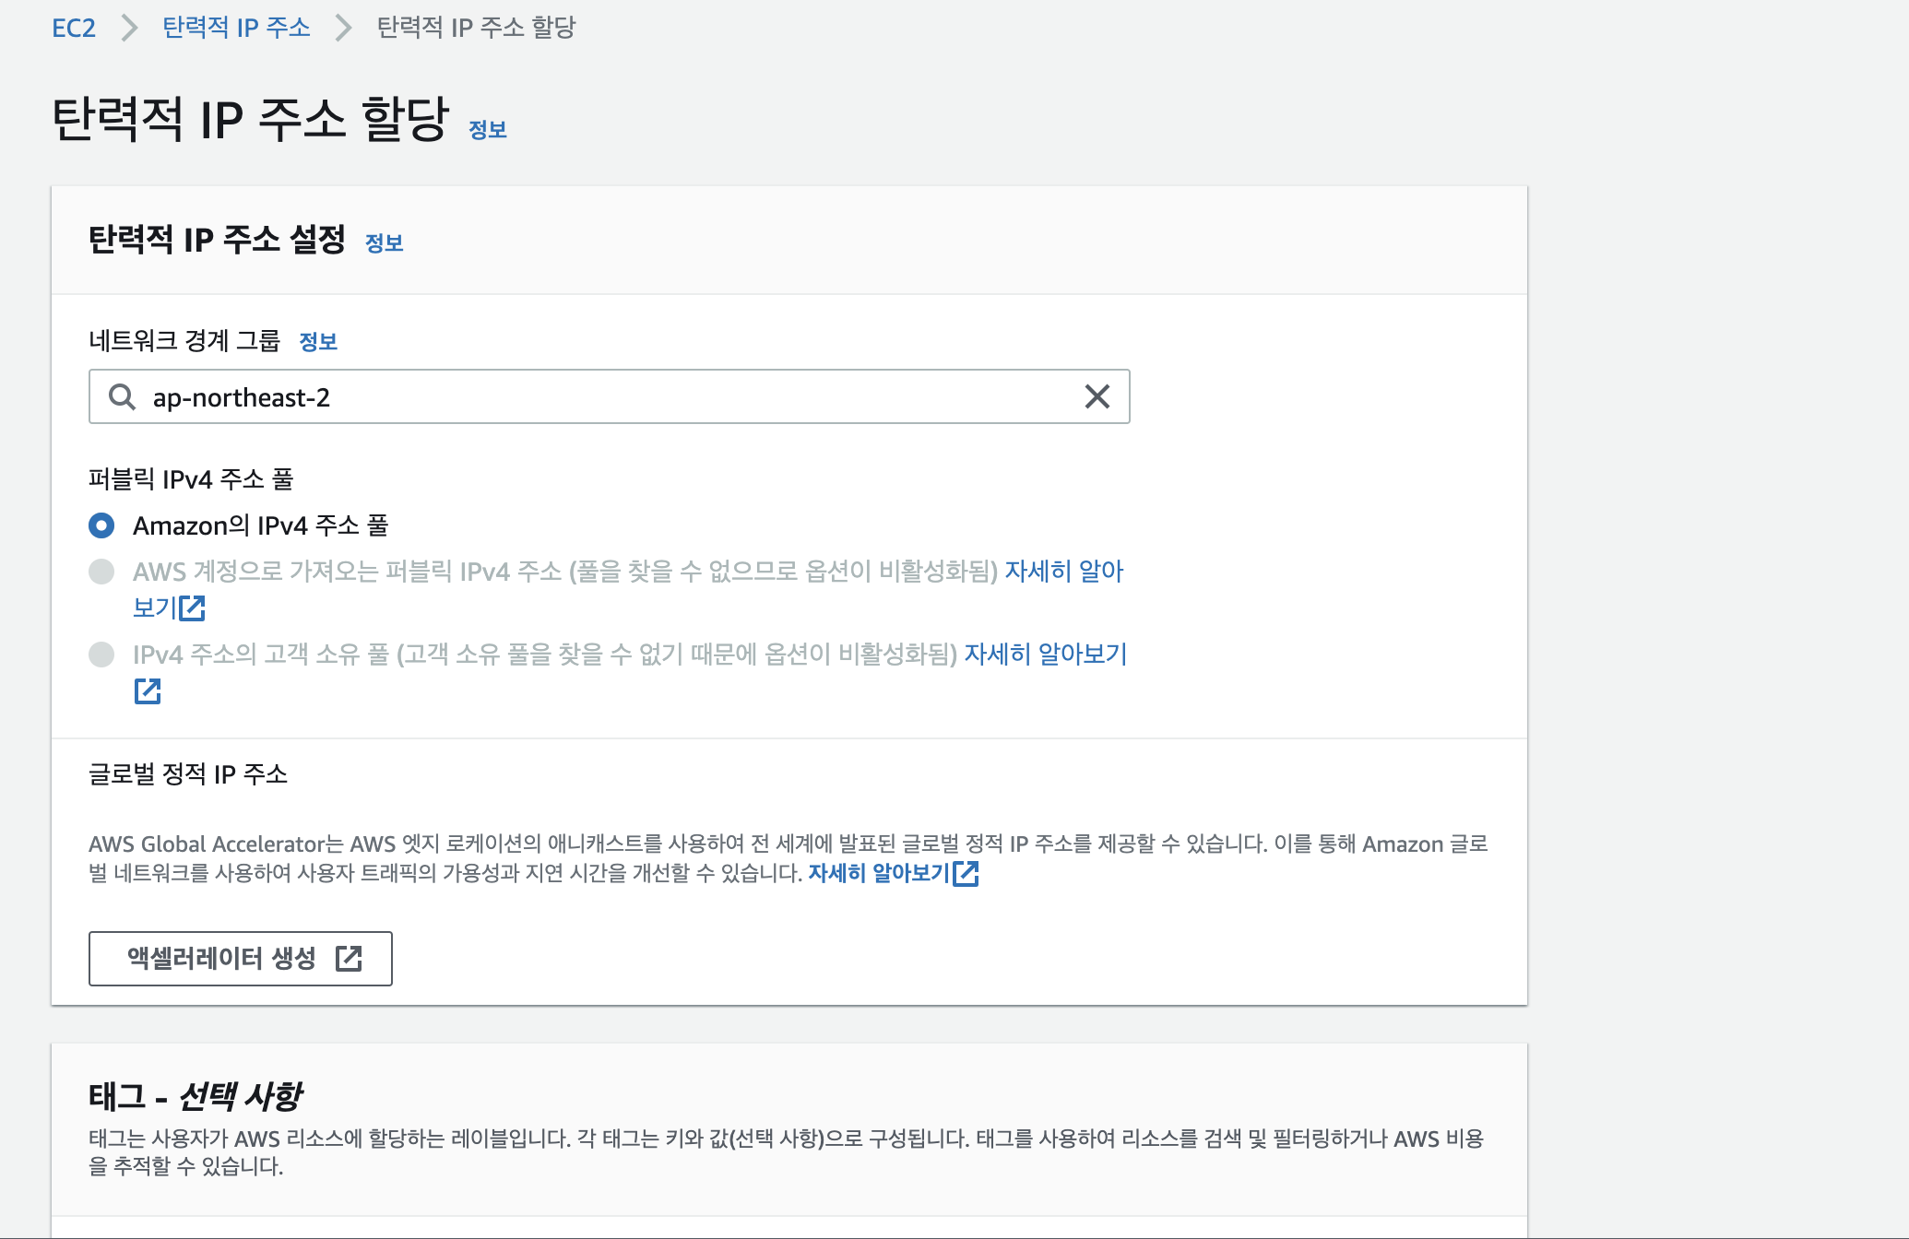Click the 글로벌 정적 IP 주소 heading
The height and width of the screenshot is (1239, 1909).
click(x=188, y=774)
